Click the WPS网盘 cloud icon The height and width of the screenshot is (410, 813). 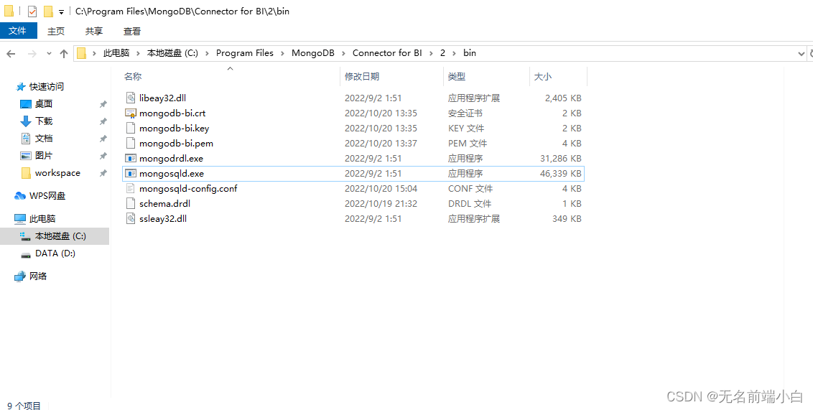point(20,196)
